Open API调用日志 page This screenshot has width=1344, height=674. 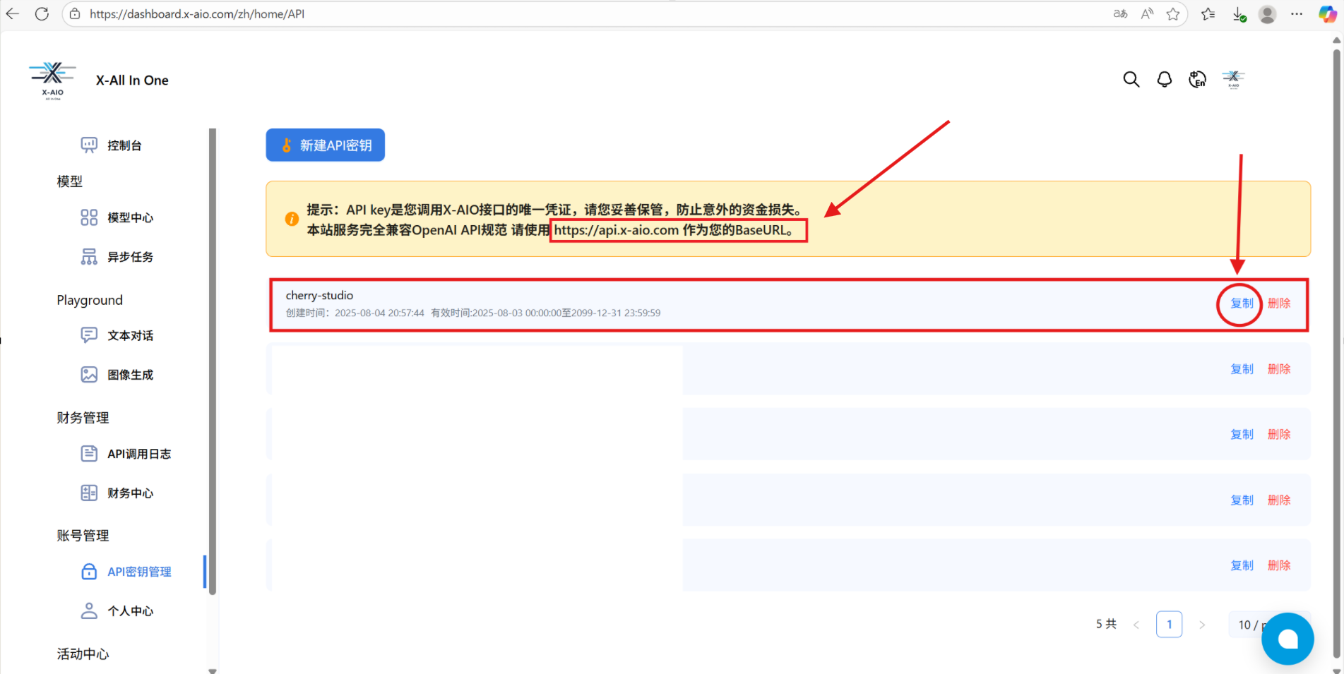pyautogui.click(x=126, y=454)
